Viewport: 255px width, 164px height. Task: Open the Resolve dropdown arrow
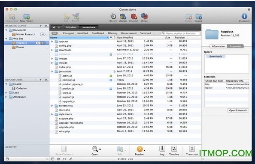pos(145,151)
